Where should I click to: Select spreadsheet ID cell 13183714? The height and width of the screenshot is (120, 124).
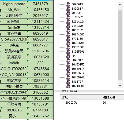click(x=40, y=27)
